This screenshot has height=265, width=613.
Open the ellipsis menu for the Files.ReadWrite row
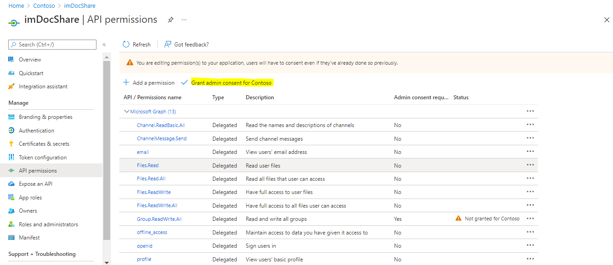(x=530, y=192)
